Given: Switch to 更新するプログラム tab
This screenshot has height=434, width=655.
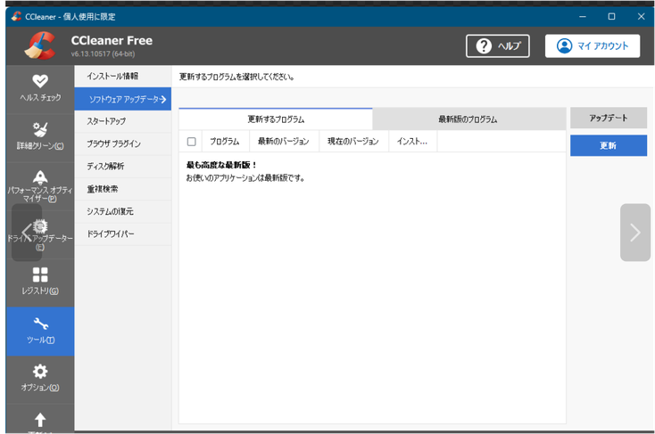Looking at the screenshot, I should click(x=276, y=119).
